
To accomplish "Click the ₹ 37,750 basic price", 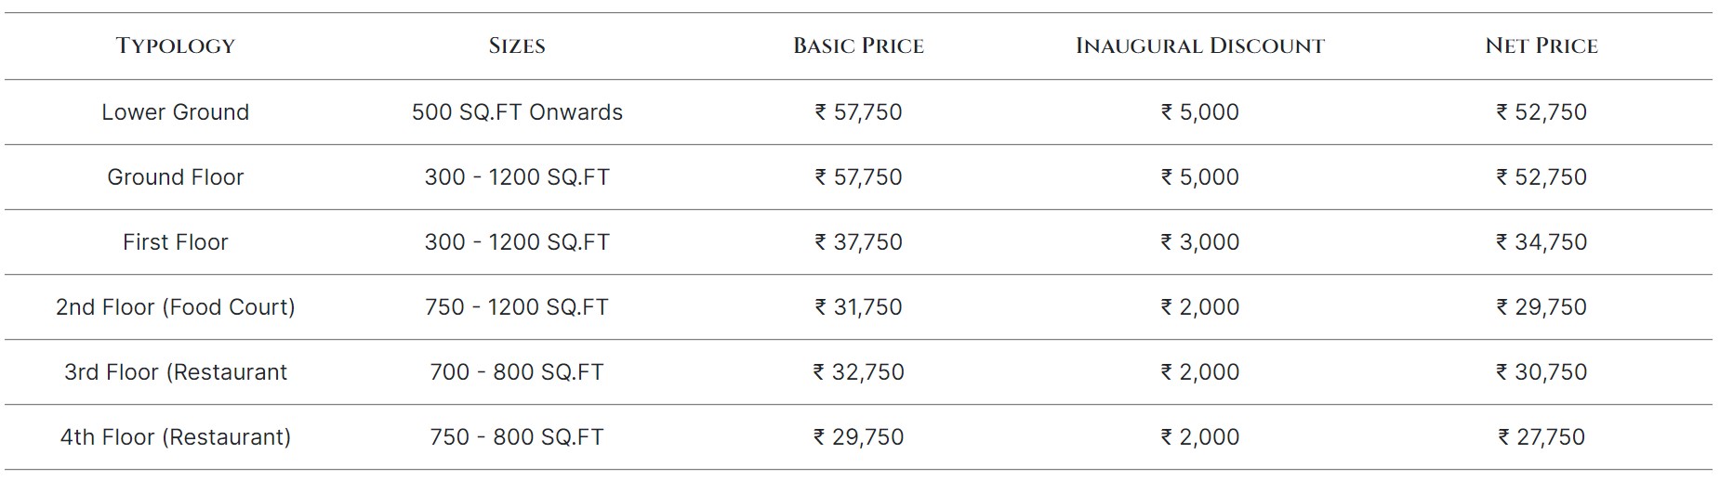I will (x=858, y=242).
